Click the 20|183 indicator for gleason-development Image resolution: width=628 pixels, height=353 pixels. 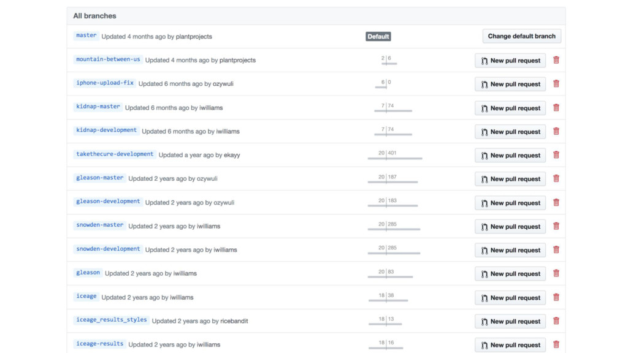coord(392,202)
